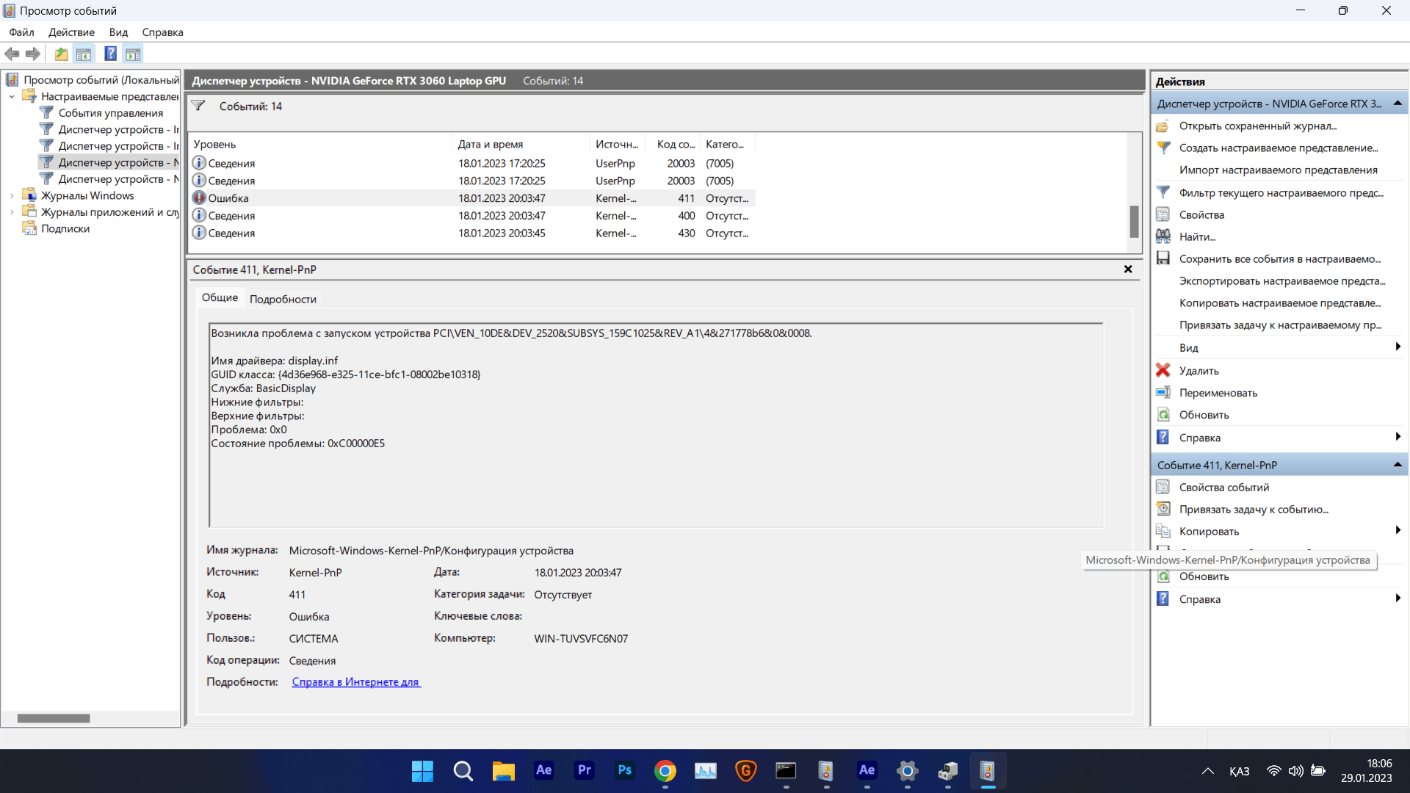Select the Ошибка event row with code 411

point(472,198)
